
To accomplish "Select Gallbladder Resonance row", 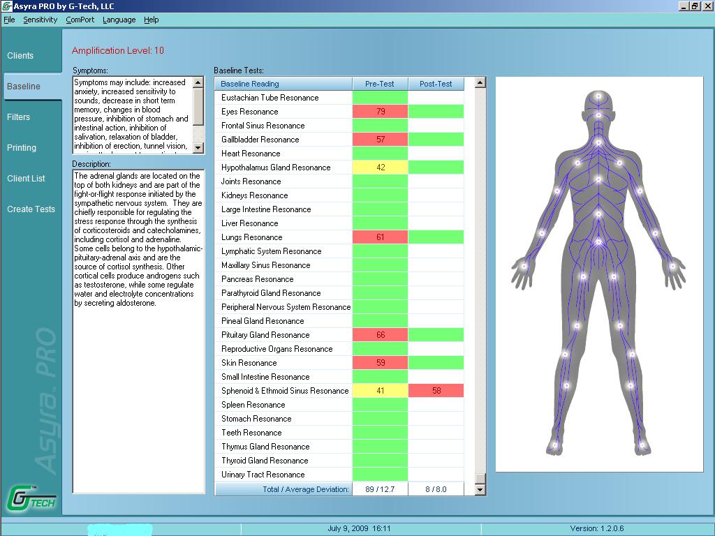I will tap(339, 140).
